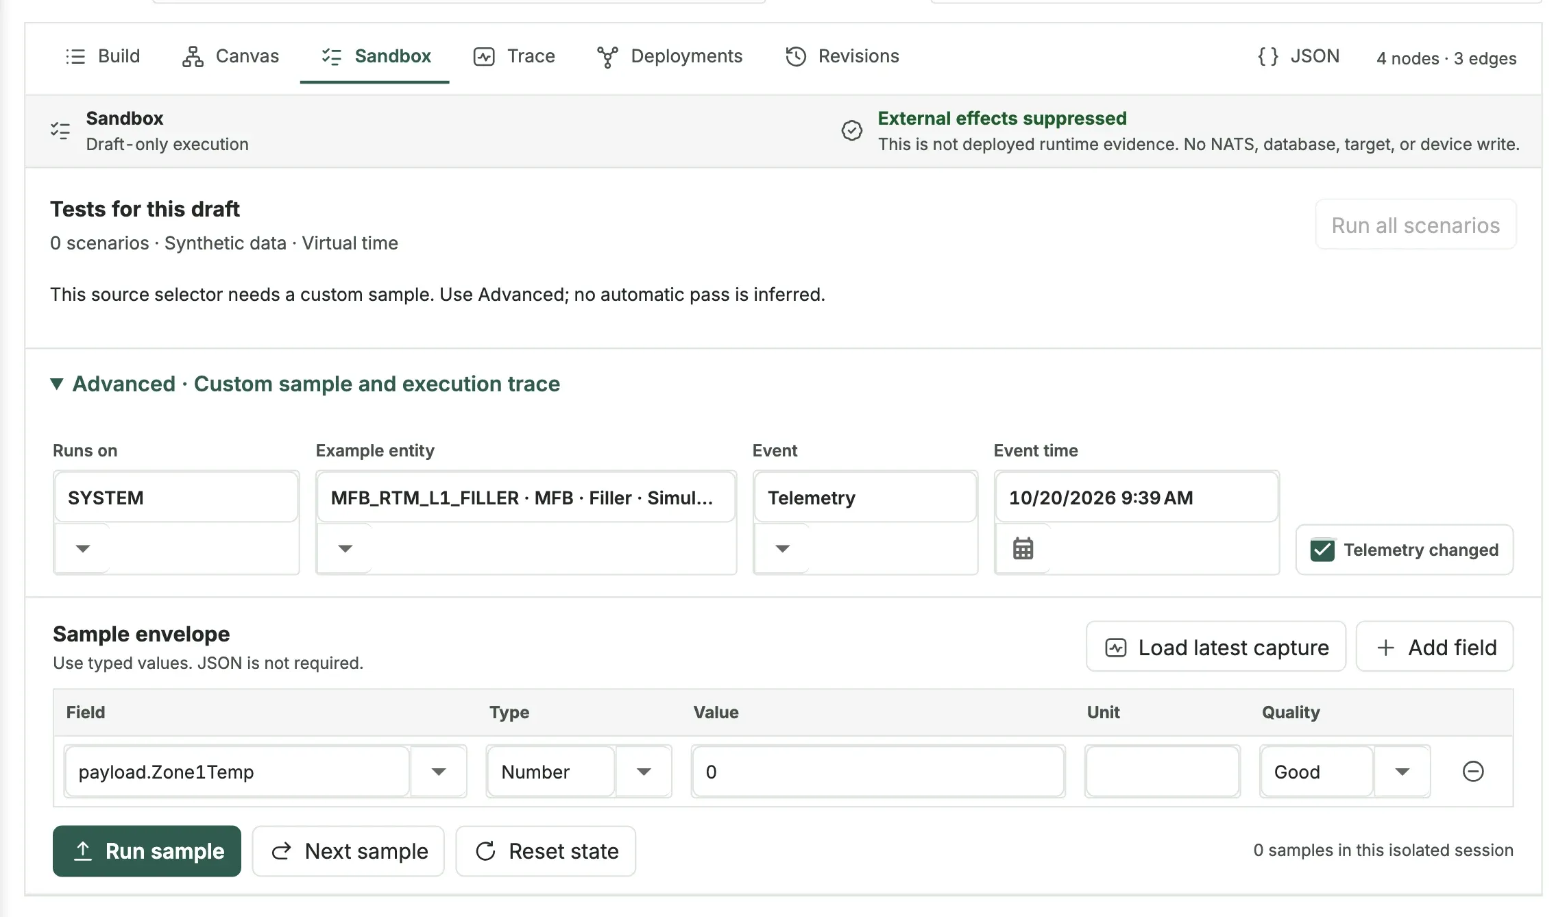
Task: Open the Revisions tab
Action: 842,56
